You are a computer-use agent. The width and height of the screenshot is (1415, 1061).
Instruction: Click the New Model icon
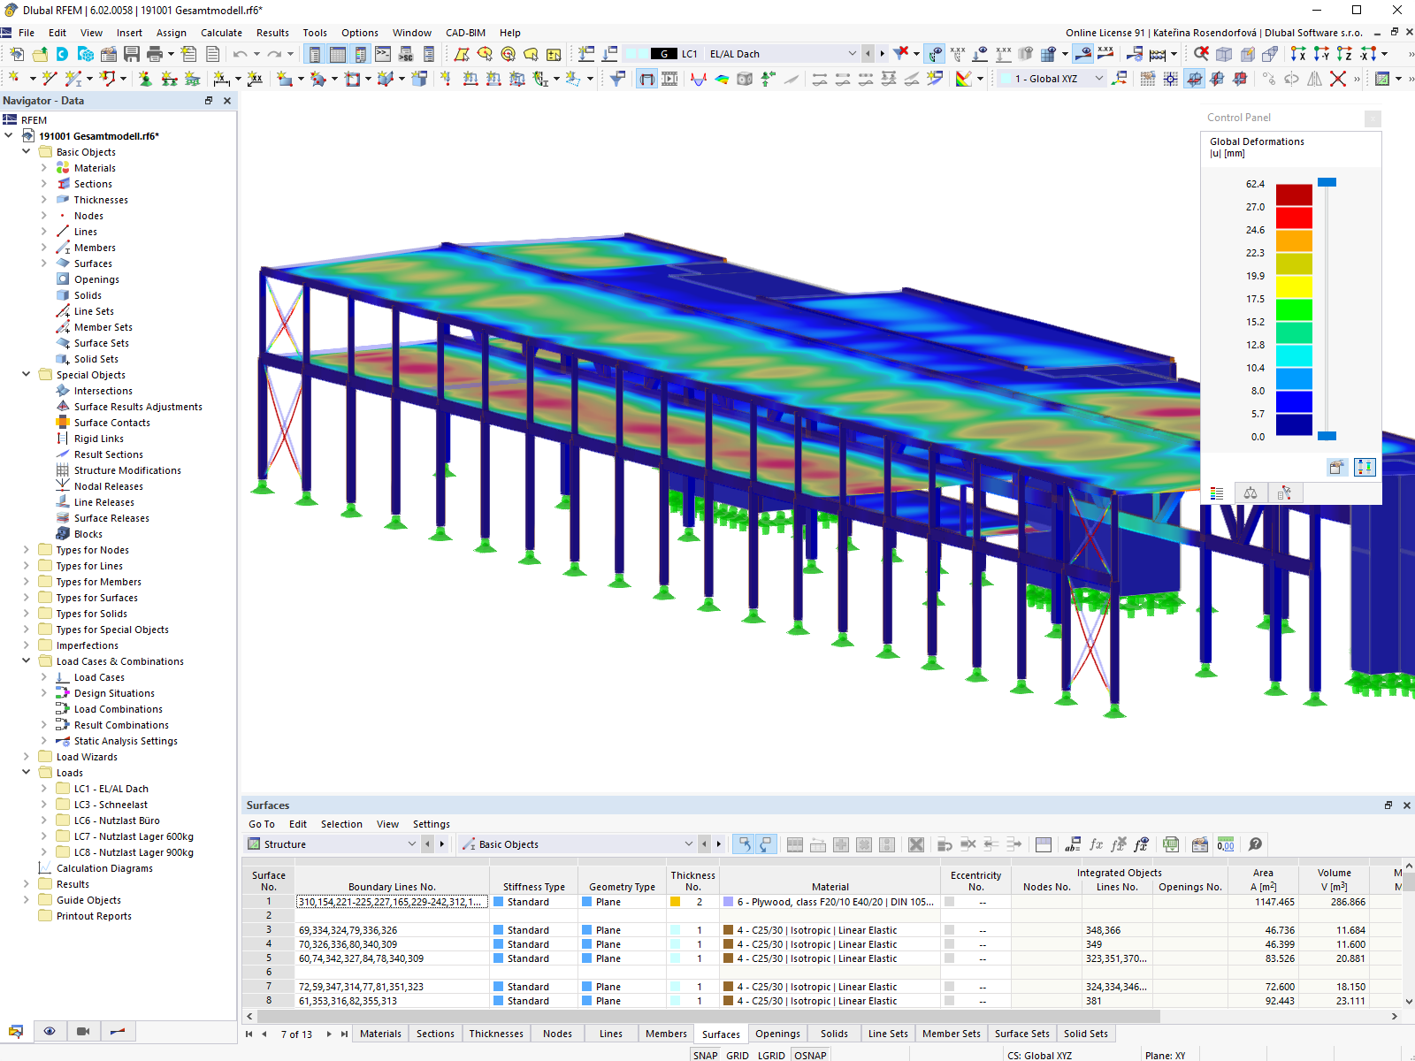(x=16, y=54)
